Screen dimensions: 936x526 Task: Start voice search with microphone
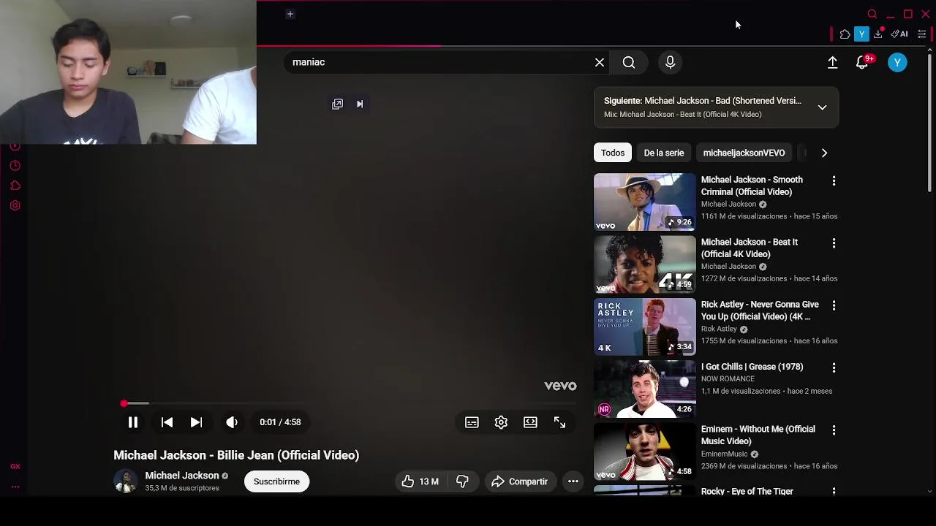670,62
